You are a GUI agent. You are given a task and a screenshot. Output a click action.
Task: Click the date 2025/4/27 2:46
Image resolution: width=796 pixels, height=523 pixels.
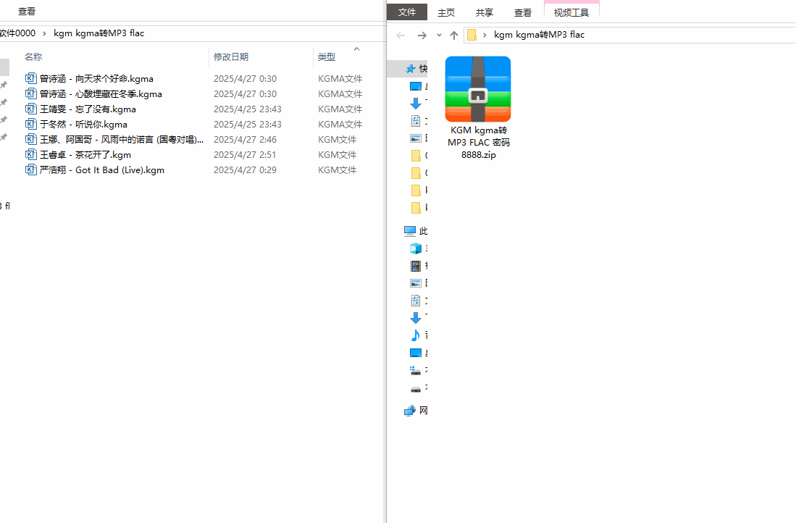click(x=246, y=140)
